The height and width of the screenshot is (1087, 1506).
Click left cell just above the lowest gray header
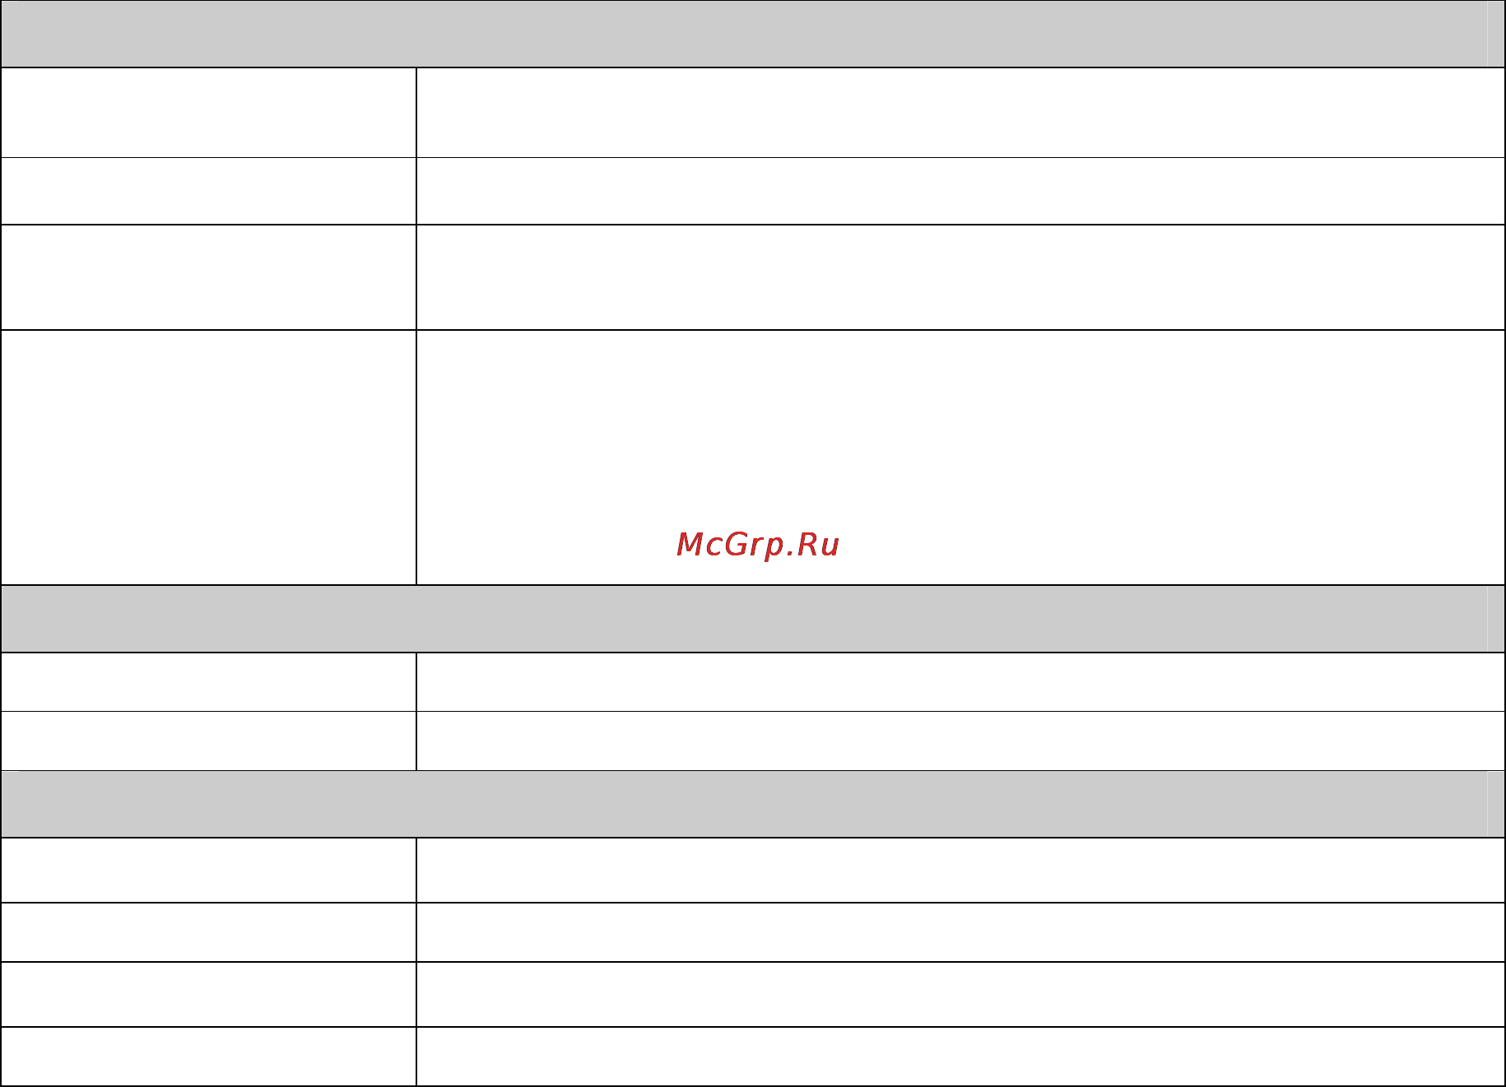point(209,741)
